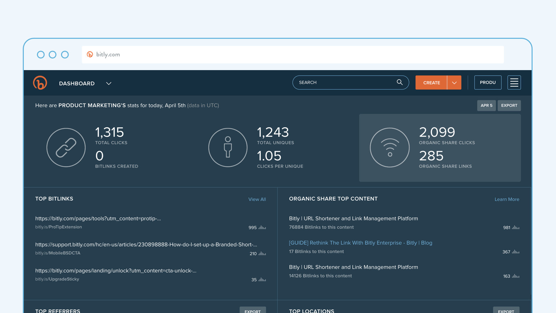This screenshot has width=556, height=313.
Task: Export the Top Referrers data
Action: (253, 310)
